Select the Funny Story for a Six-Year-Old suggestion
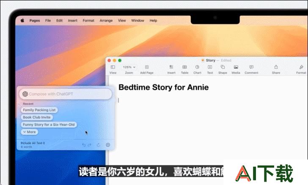 click(49, 124)
